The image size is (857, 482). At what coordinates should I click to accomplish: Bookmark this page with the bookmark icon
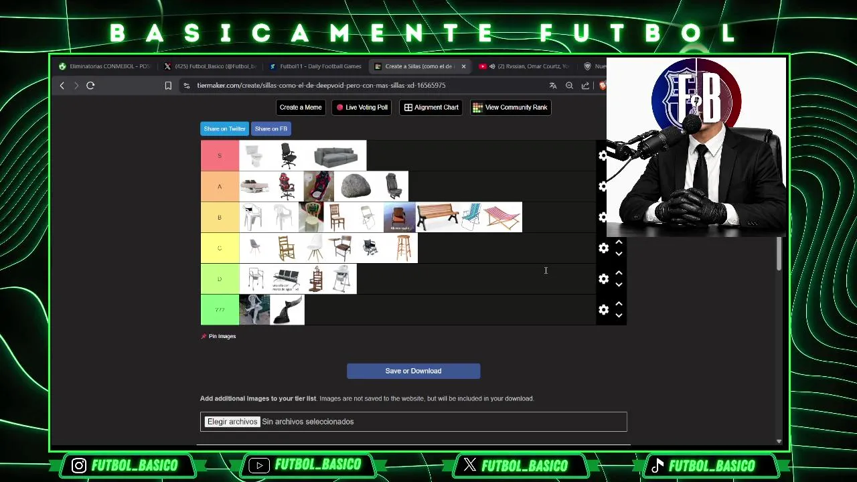[x=168, y=86]
